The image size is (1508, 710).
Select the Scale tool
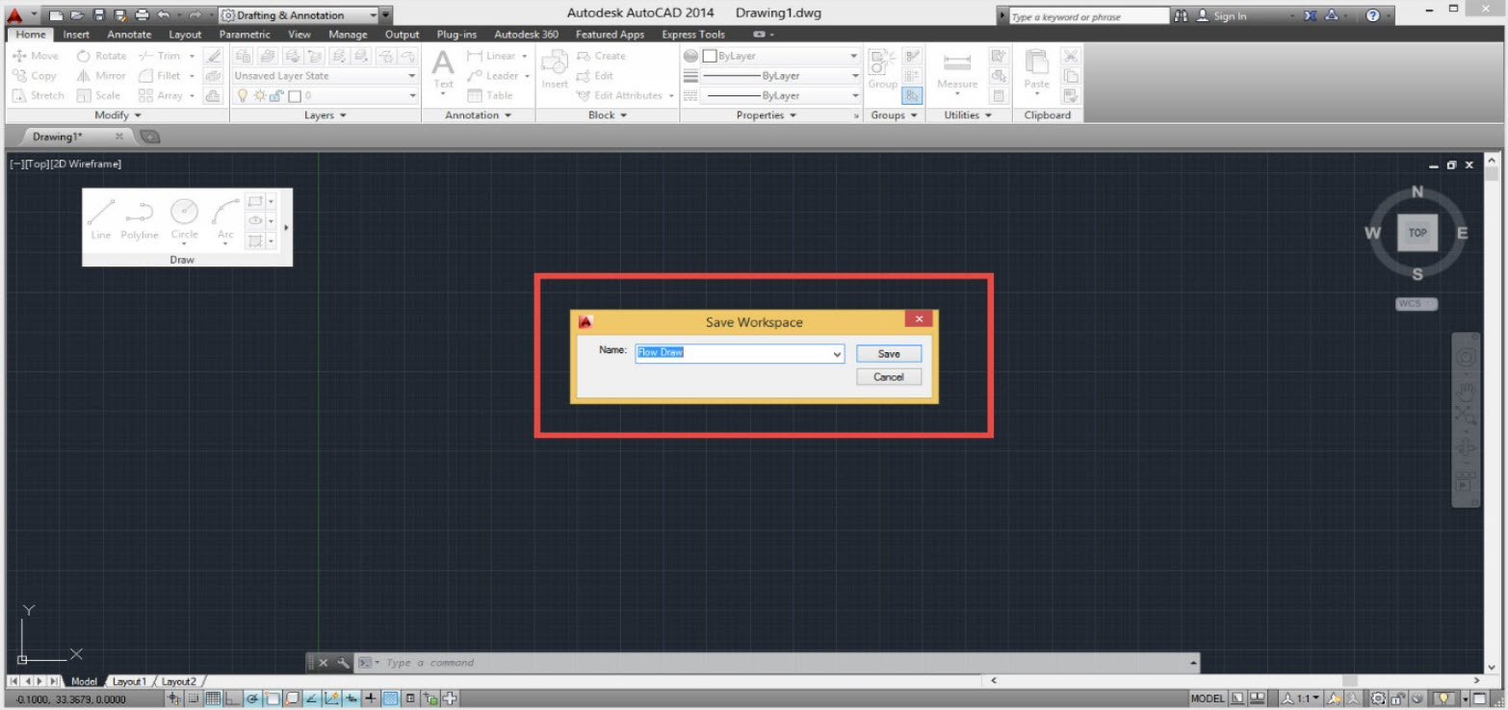tap(98, 95)
